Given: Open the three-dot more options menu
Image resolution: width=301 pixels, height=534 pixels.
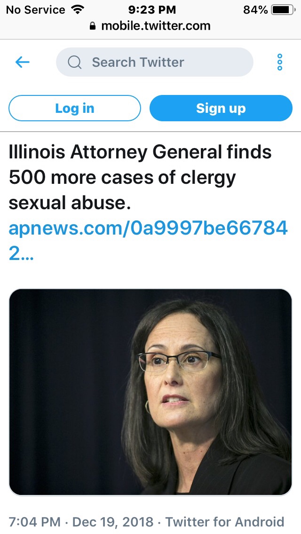Looking at the screenshot, I should tap(279, 62).
